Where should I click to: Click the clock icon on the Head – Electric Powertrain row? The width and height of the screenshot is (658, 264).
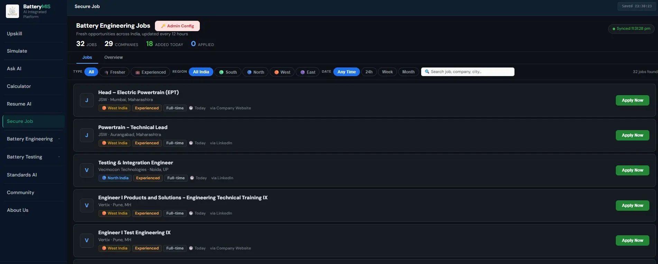191,108
